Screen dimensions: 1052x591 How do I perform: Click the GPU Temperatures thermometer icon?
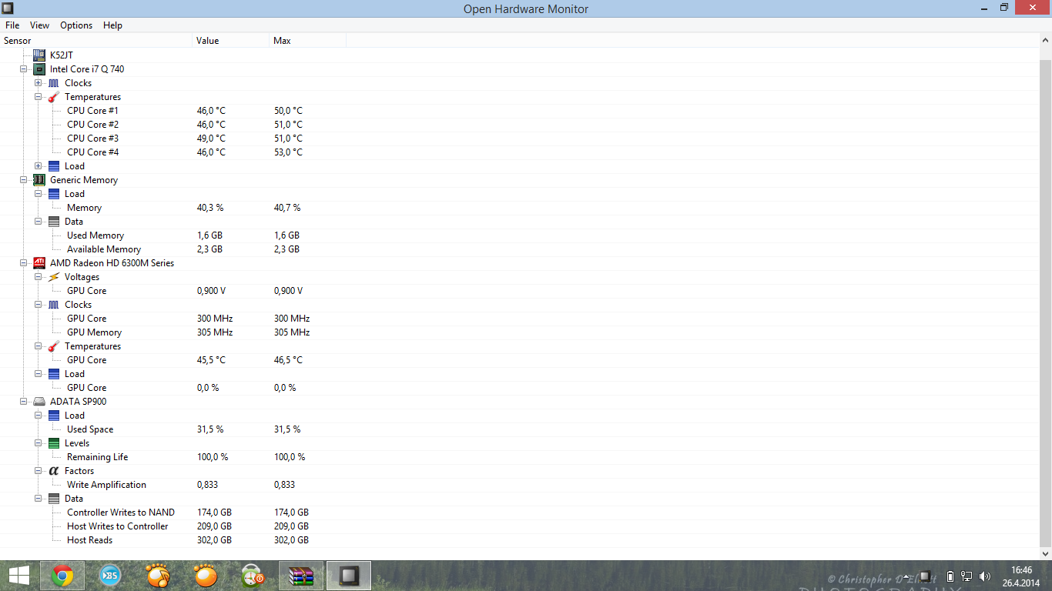[54, 346]
